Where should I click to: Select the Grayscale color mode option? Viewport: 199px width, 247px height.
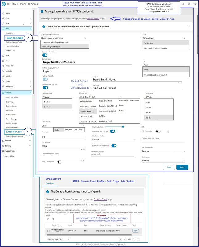pos(68,129)
